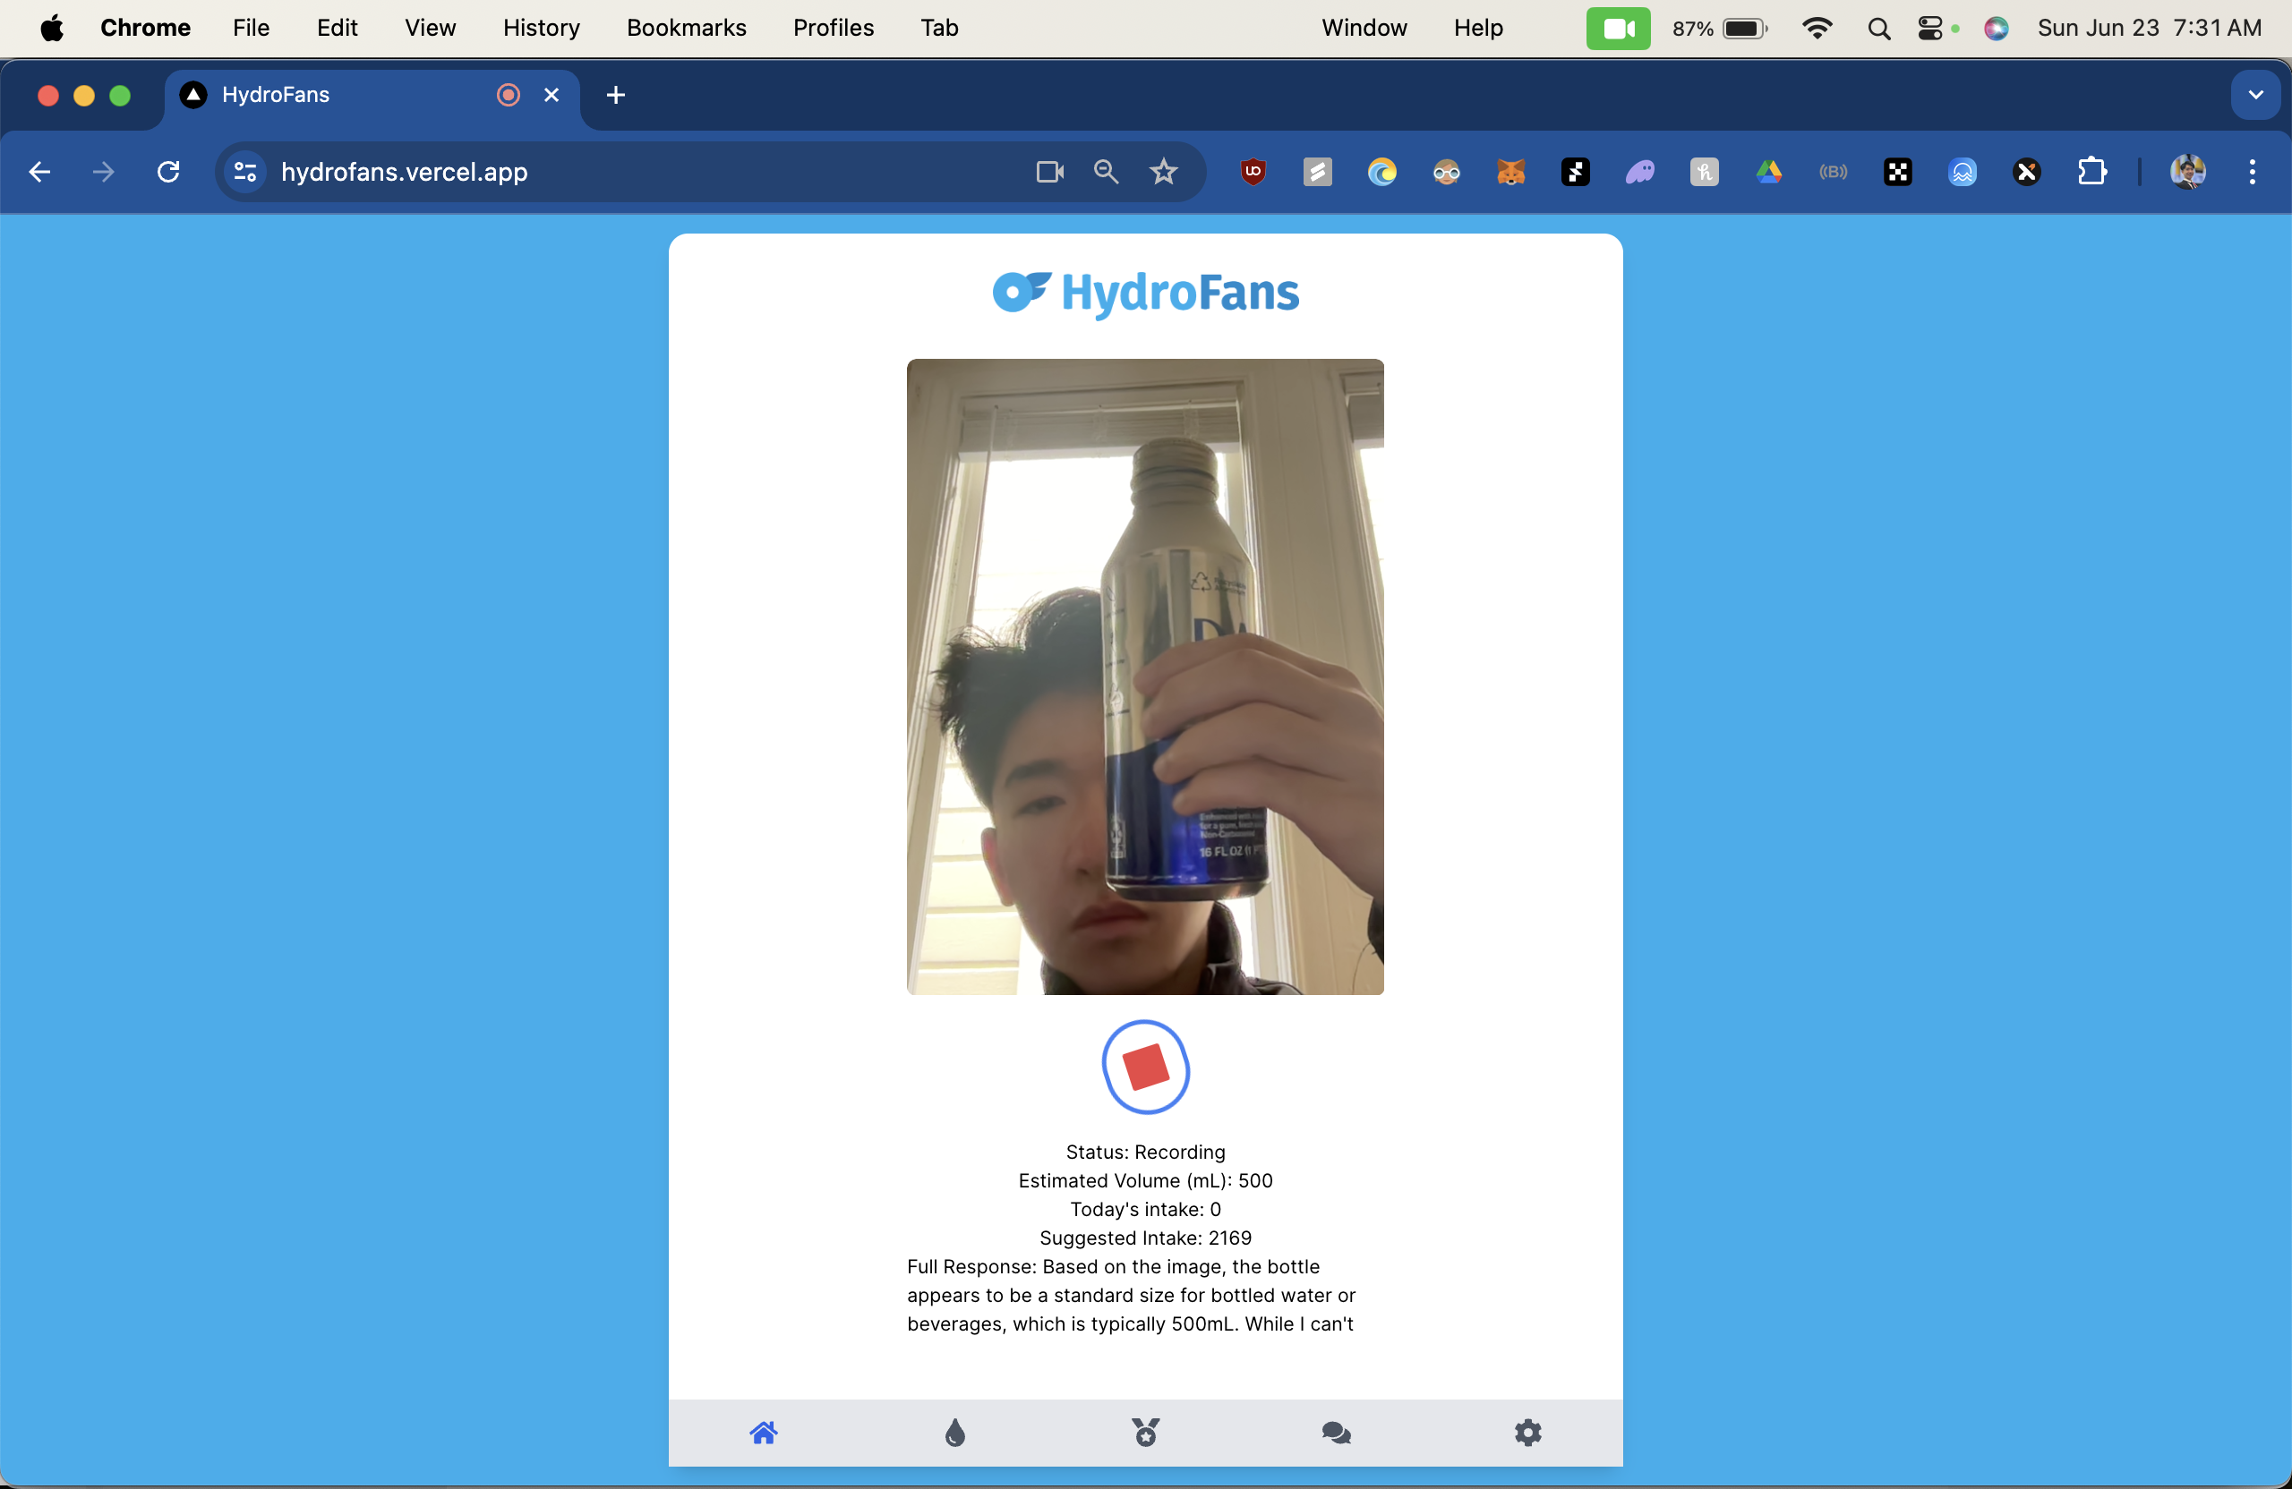Stop recording with the red square button

pos(1145,1067)
